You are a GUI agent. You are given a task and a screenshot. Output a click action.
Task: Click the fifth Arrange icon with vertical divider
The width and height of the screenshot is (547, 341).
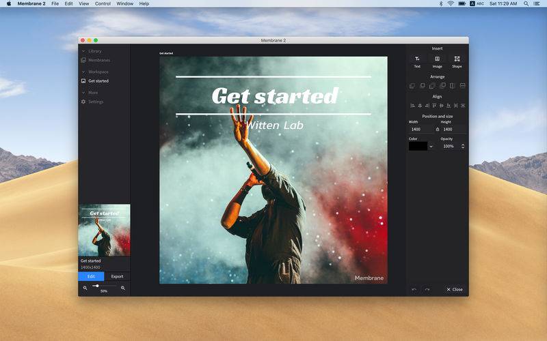453,86
